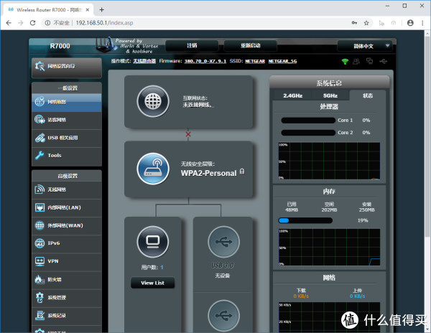Image resolution: width=431 pixels, height=333 pixels.
Task: Click the USB 3.0 port icon
Action: coord(223,242)
